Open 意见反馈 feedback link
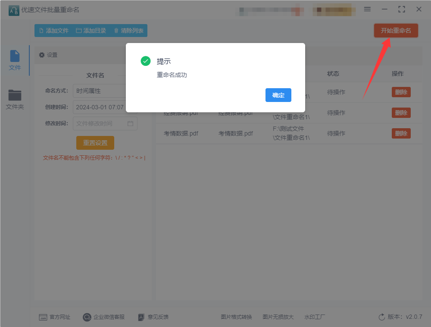Image resolution: width=431 pixels, height=327 pixels. click(x=153, y=317)
